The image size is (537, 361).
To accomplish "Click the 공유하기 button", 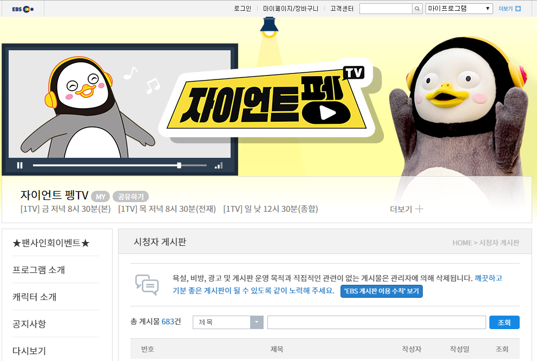I will pyautogui.click(x=130, y=197).
